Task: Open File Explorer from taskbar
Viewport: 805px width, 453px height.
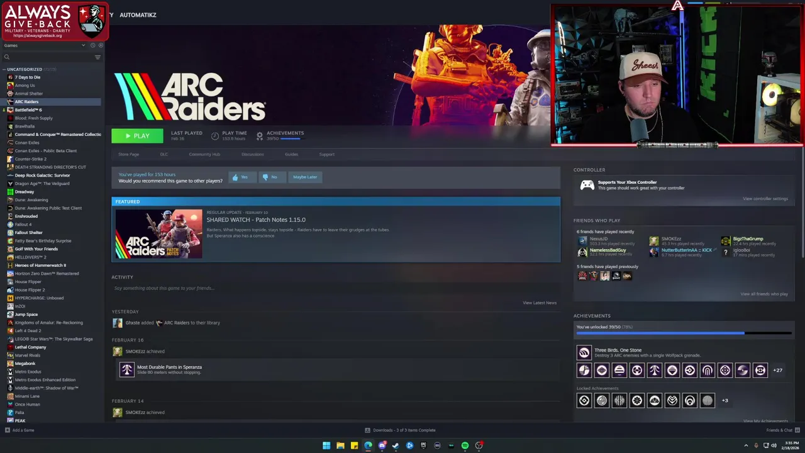Action: 340,445
